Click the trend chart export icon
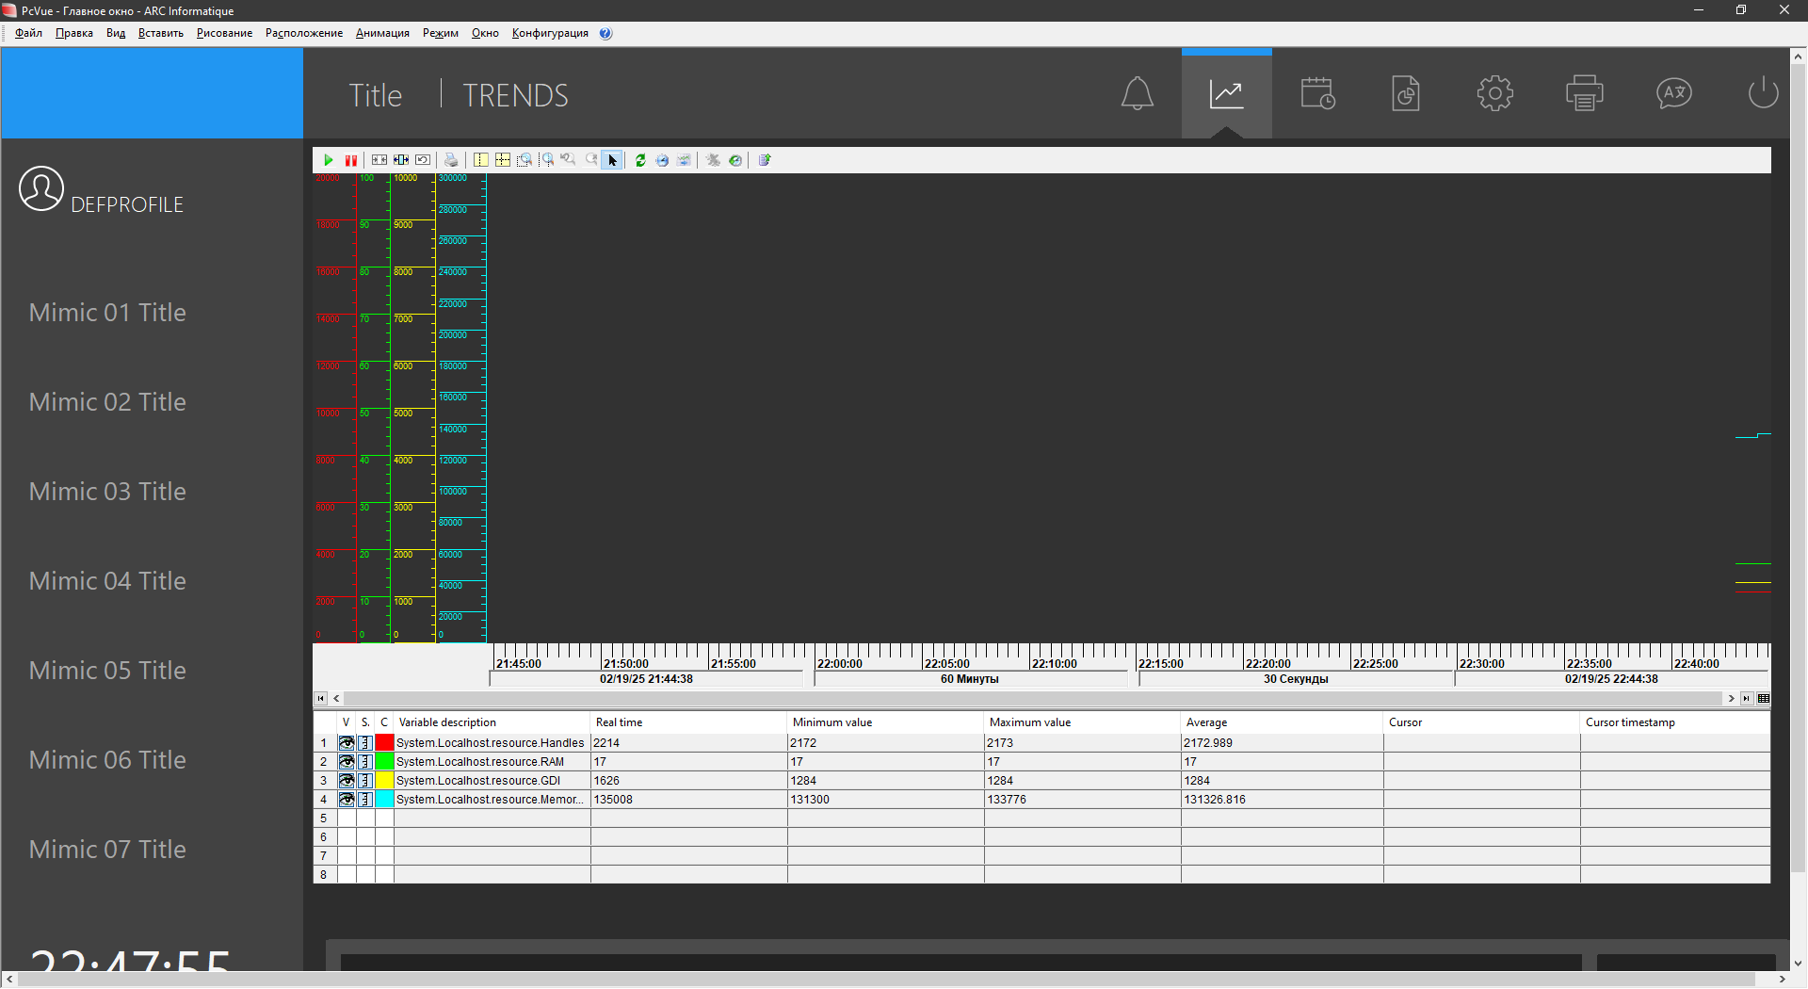 tap(684, 160)
